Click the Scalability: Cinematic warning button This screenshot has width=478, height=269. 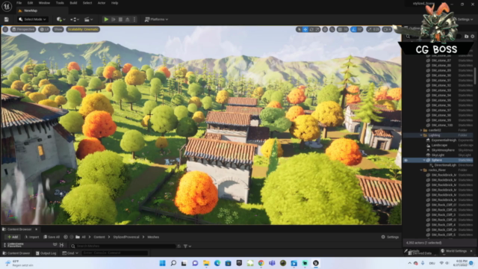tap(83, 29)
